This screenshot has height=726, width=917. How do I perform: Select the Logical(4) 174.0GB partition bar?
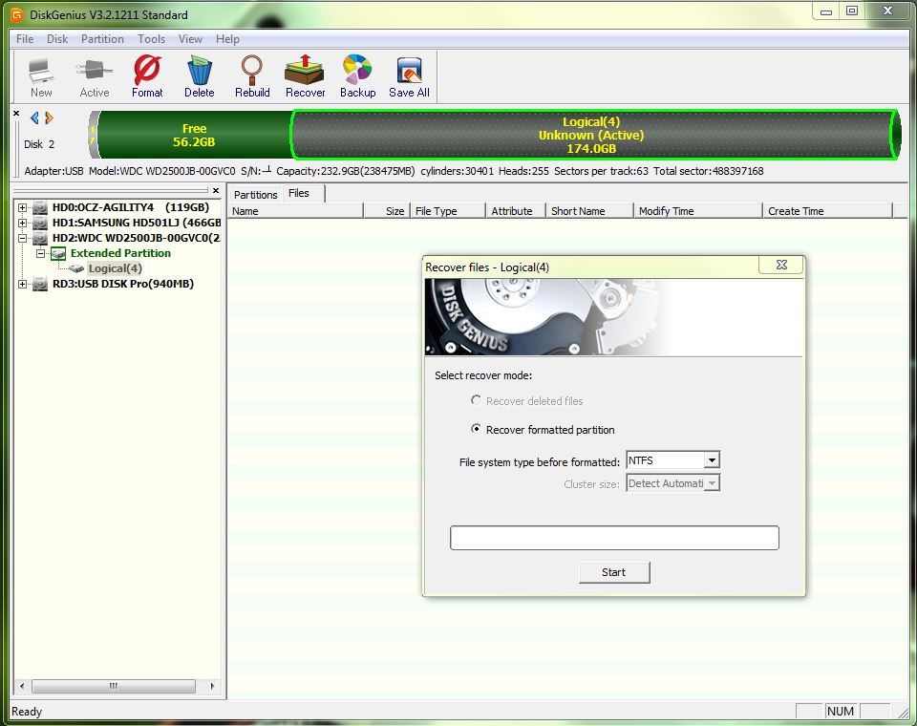(x=591, y=135)
